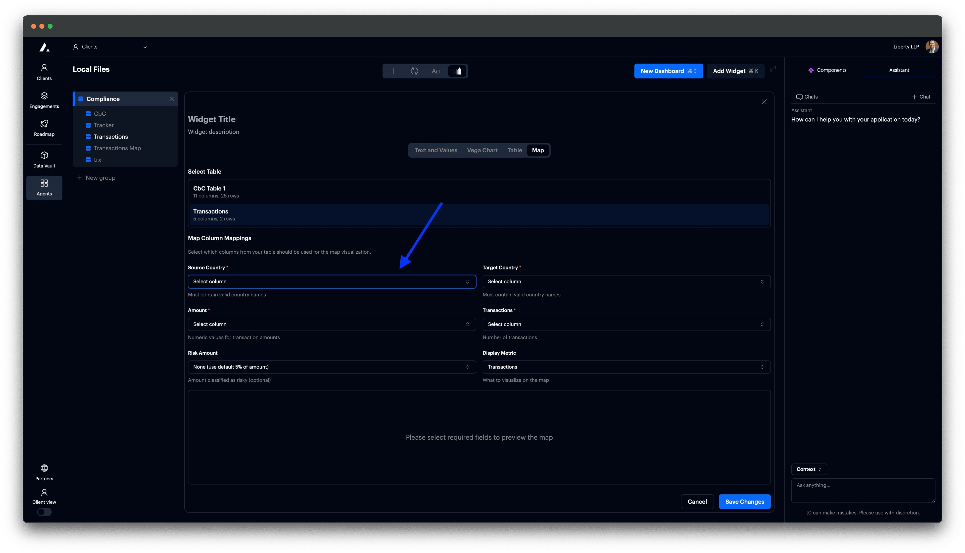
Task: Toggle the Client view switch
Action: [44, 512]
